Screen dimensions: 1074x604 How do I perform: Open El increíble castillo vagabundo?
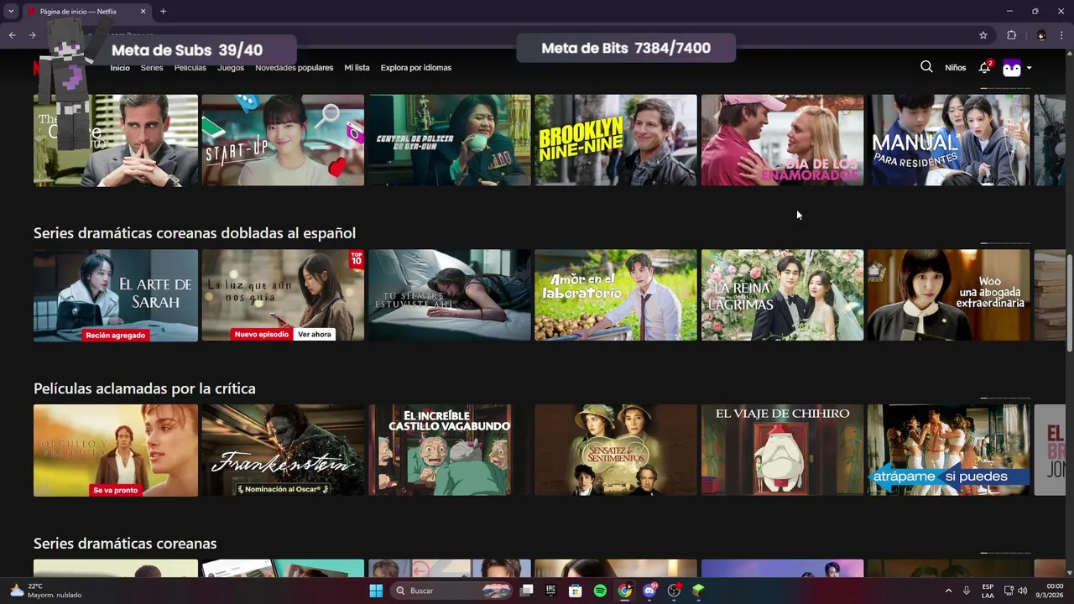(x=449, y=450)
